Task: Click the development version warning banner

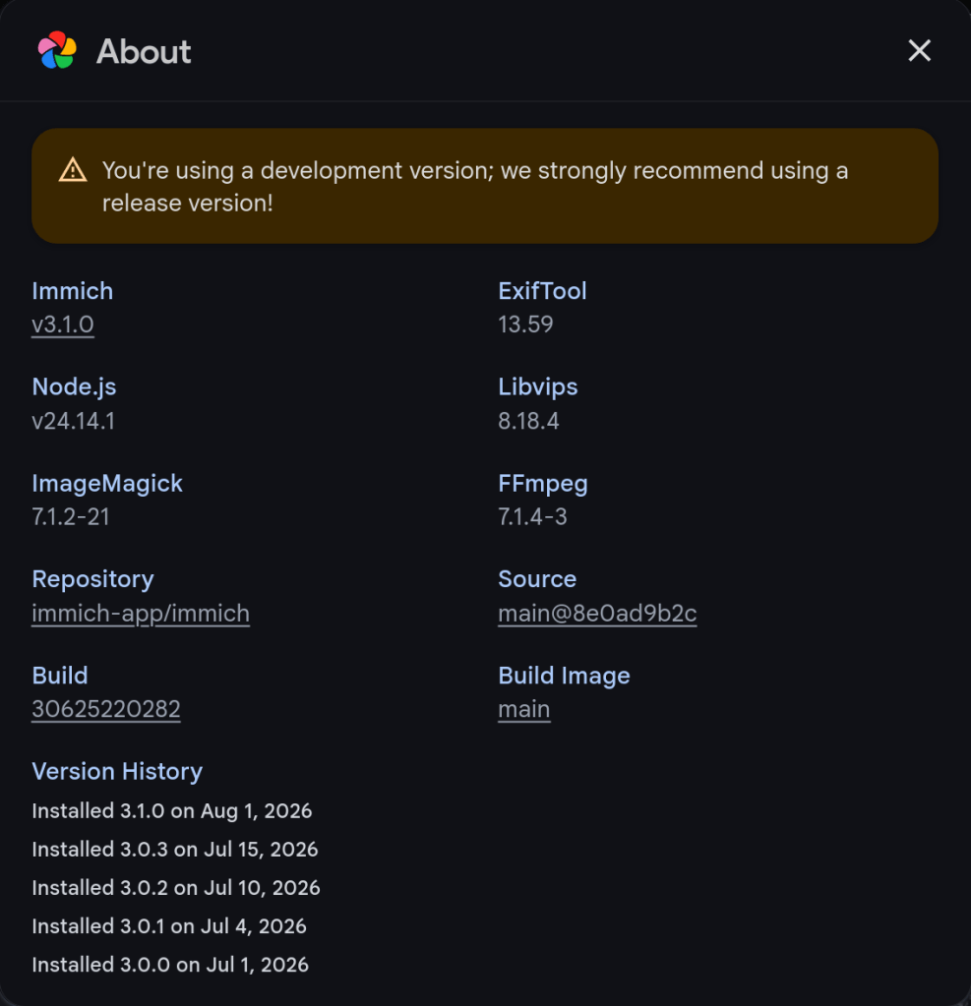Action: pos(485,186)
